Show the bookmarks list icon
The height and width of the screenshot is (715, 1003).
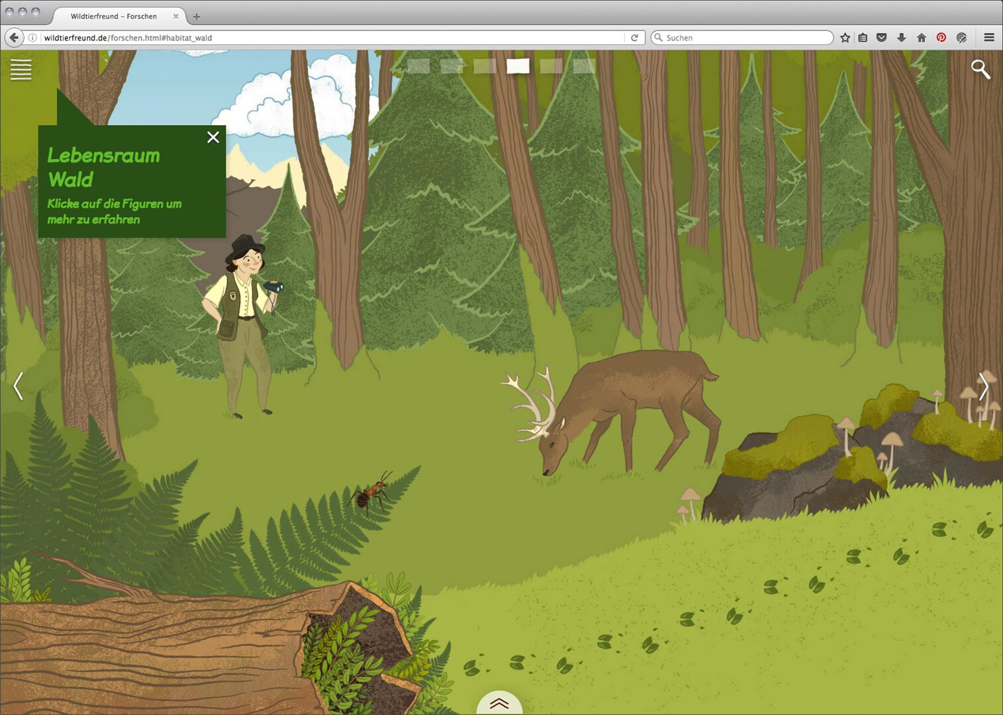863,38
